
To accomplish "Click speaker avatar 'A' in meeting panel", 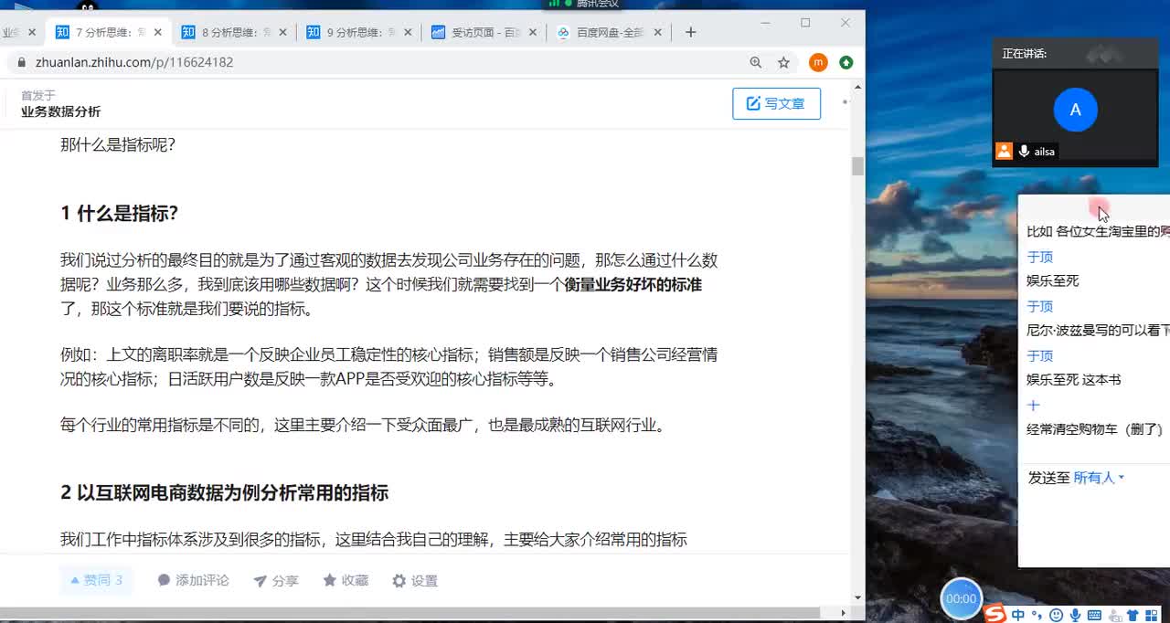I will pyautogui.click(x=1075, y=110).
